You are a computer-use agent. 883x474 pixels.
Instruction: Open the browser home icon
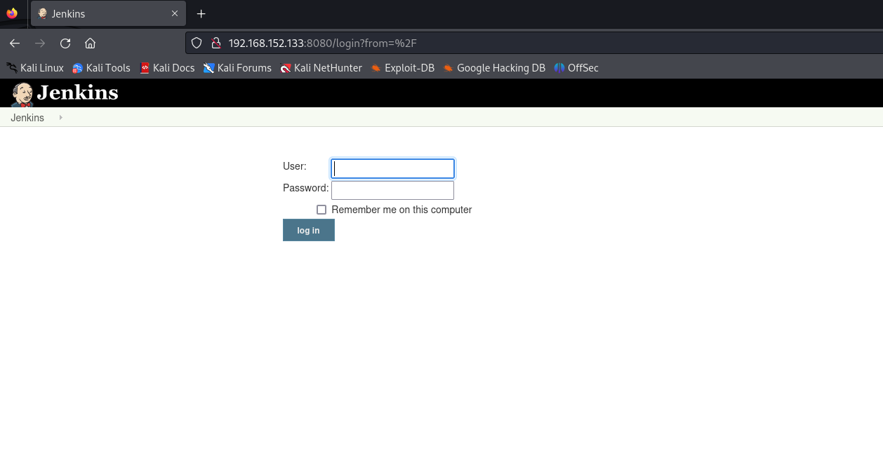click(x=90, y=43)
